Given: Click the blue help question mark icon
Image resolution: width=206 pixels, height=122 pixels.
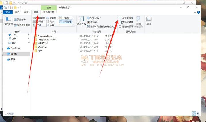Looking at the screenshot, I should [199, 12].
